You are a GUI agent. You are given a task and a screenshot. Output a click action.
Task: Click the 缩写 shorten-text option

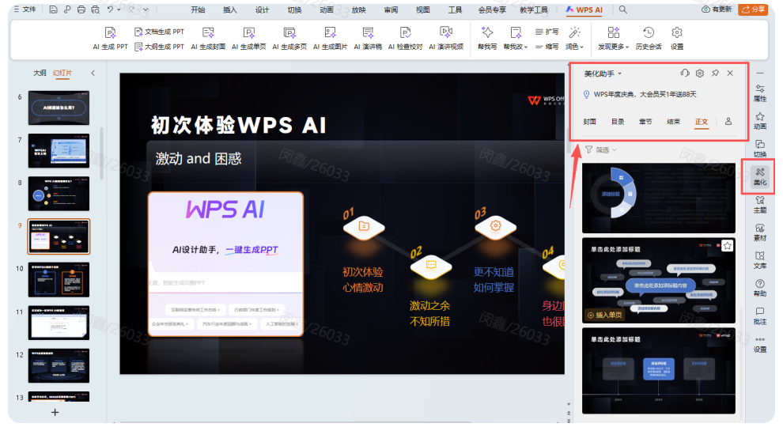tap(547, 47)
